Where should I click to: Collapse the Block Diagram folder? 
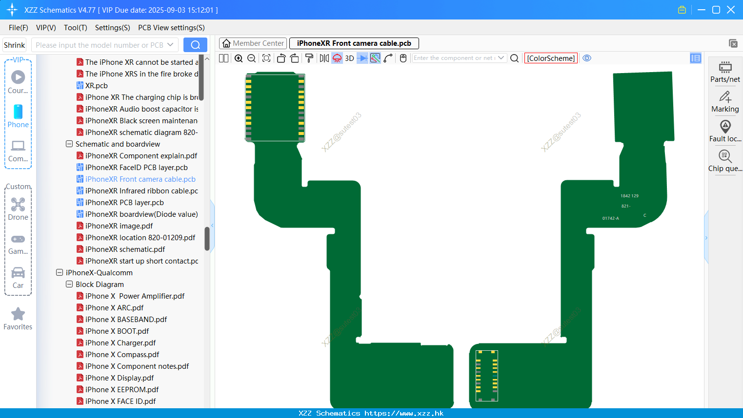(x=69, y=285)
